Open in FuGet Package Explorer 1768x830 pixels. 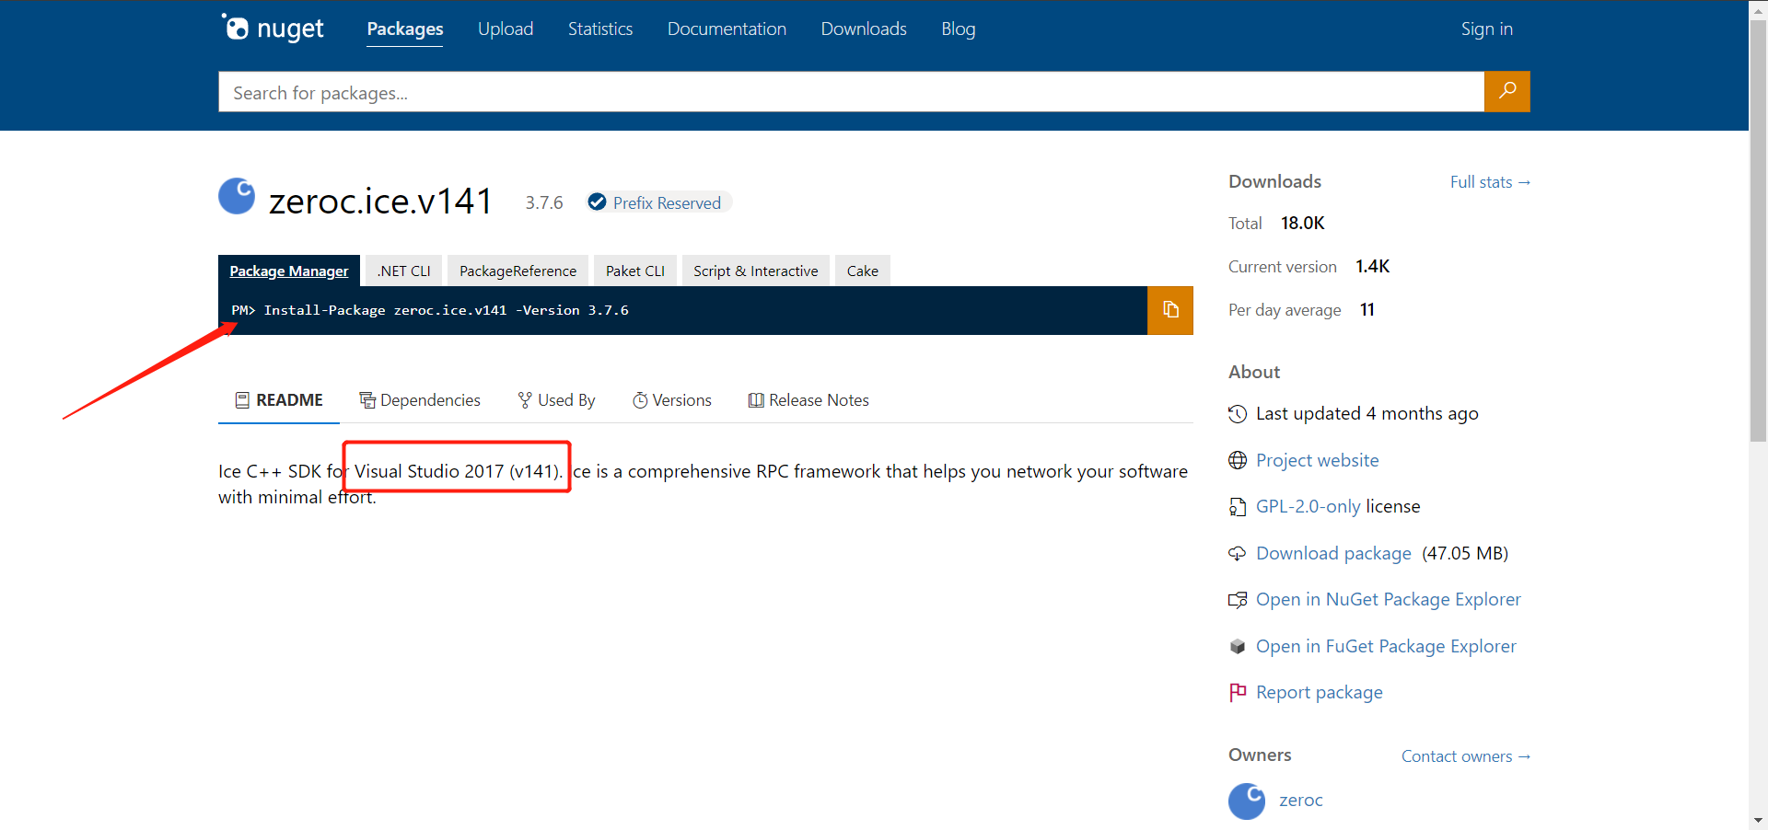[x=1386, y=646]
